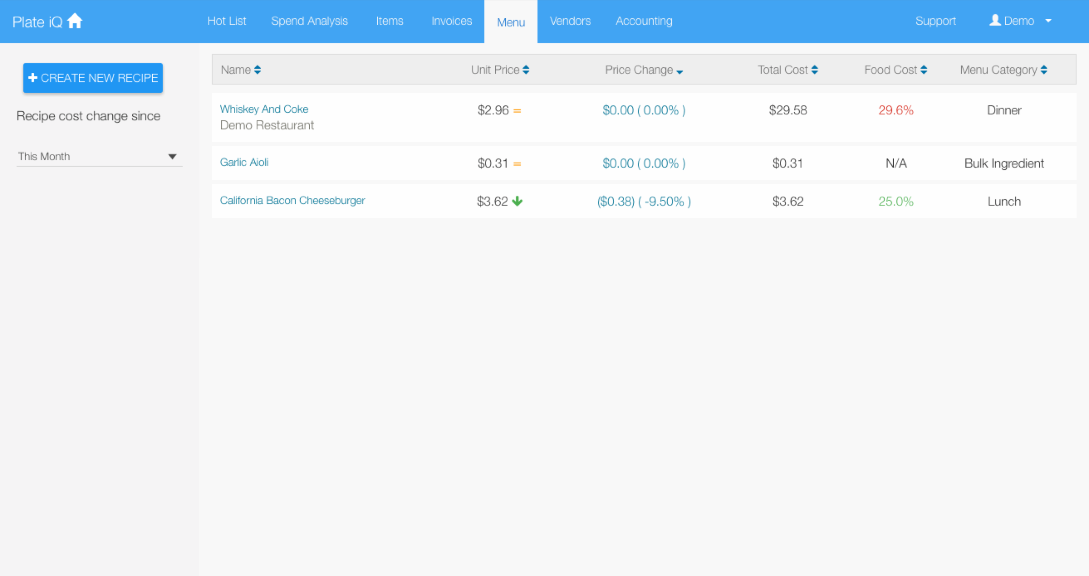
Task: Toggle Price Change descending sort caret
Action: pos(680,72)
